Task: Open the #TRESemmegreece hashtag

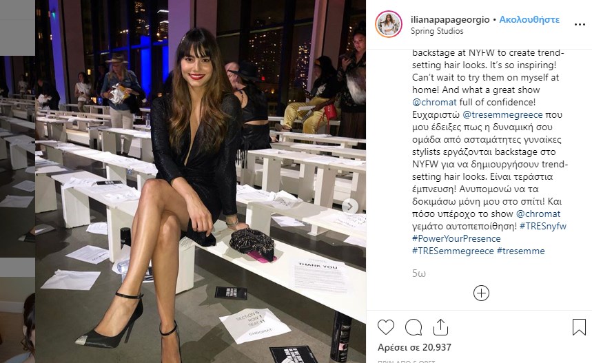Action: (453, 251)
